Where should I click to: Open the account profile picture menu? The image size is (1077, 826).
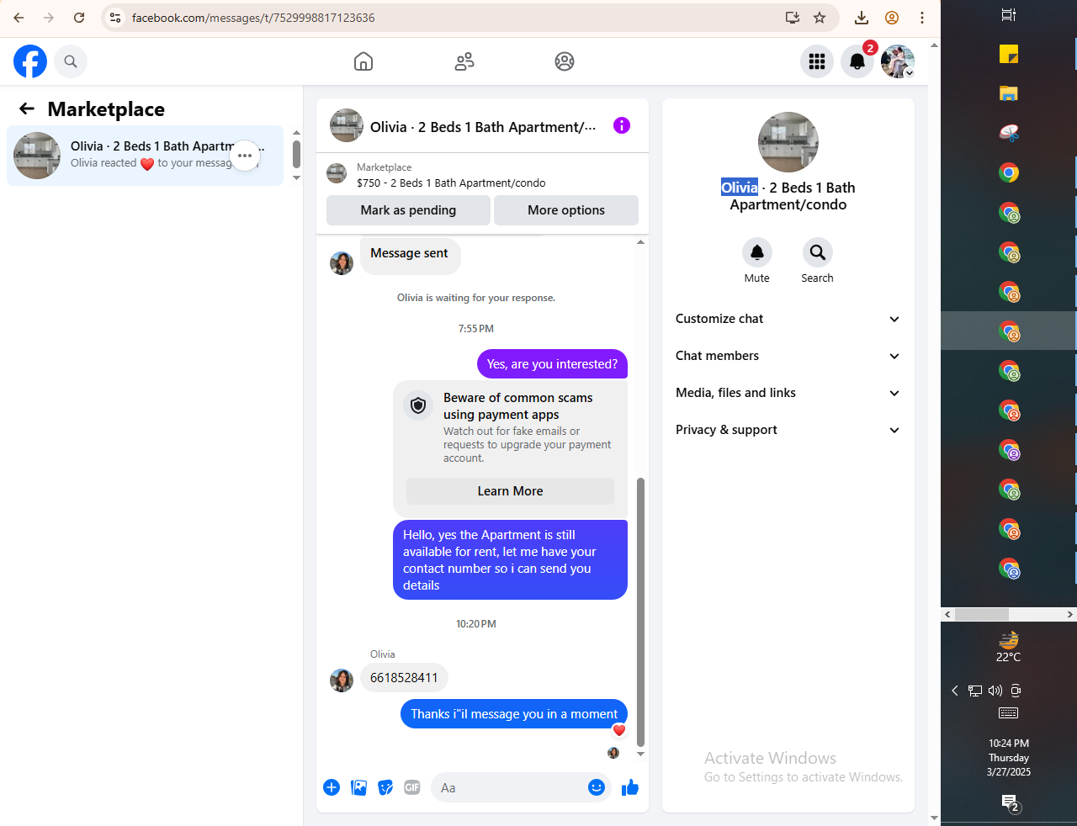(x=898, y=61)
